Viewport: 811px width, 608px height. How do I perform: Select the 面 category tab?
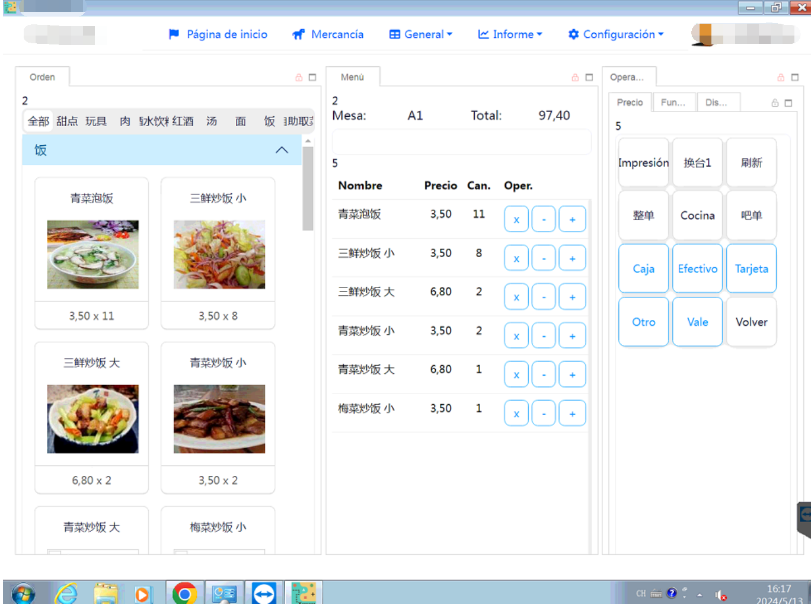(x=241, y=121)
